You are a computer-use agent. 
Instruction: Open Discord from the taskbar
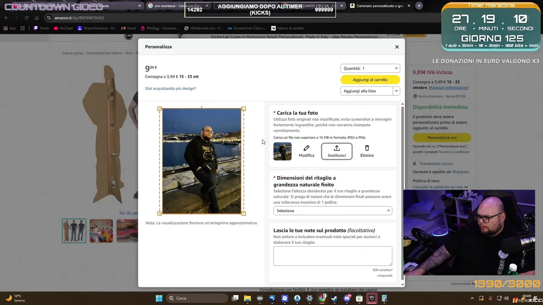(x=347, y=298)
